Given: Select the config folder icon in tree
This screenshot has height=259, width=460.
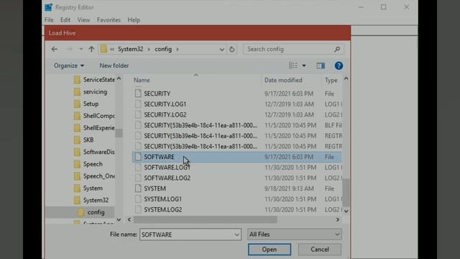Looking at the screenshot, I should pyautogui.click(x=81, y=212).
